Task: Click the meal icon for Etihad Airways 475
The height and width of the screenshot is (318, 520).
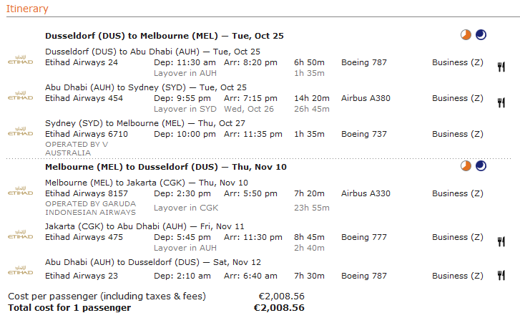Action: tap(501, 241)
